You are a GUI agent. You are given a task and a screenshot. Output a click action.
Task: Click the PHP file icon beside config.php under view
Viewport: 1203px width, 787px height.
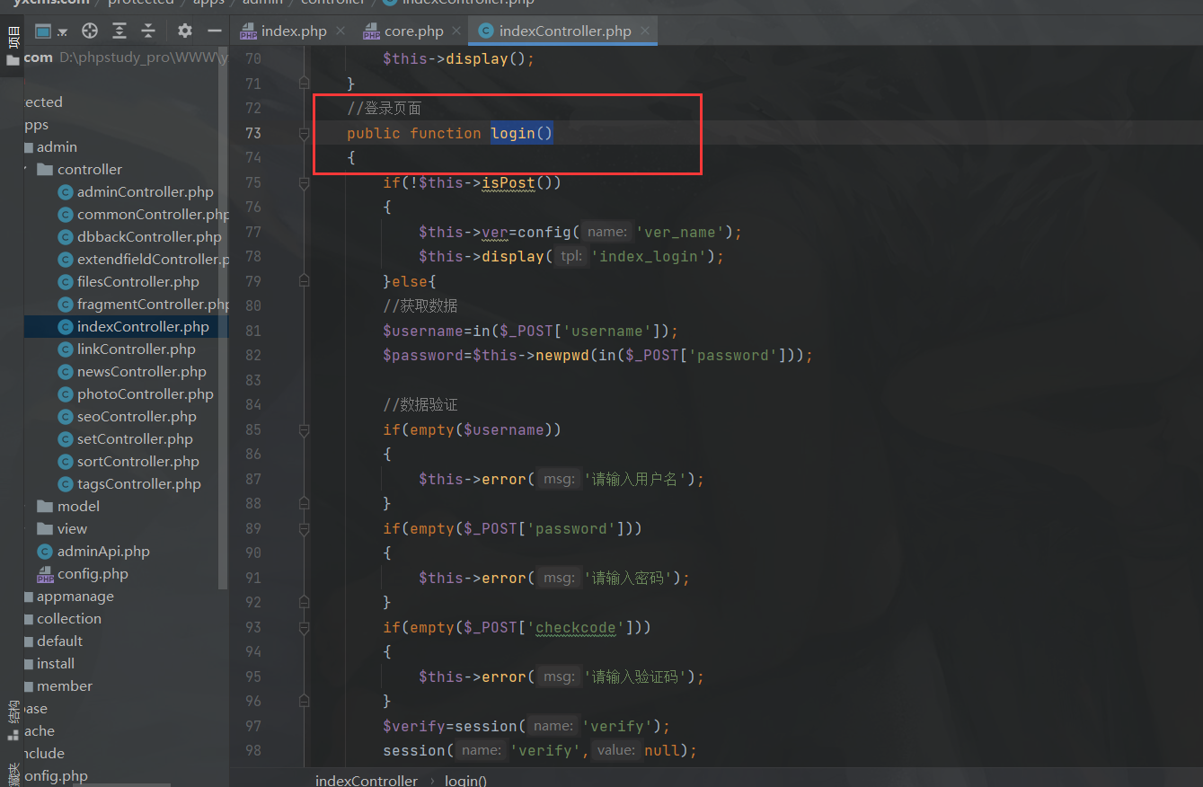45,573
